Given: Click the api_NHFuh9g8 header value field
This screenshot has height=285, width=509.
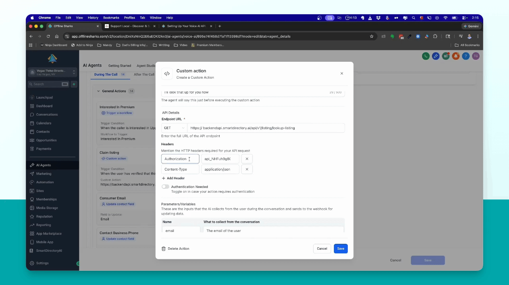Looking at the screenshot, I should [220, 159].
